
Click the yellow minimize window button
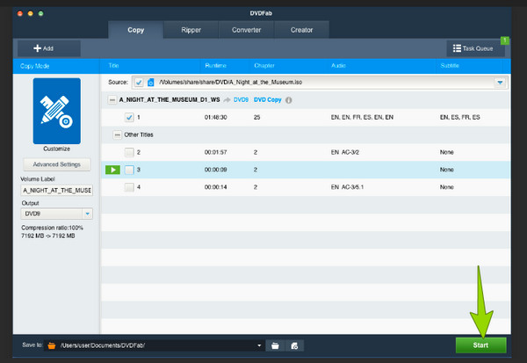tap(30, 13)
